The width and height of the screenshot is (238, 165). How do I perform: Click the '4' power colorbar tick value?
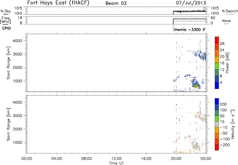[221, 83]
